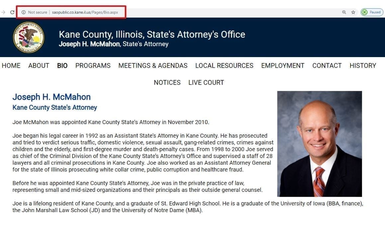Click the browser reload icon

pos(12,12)
